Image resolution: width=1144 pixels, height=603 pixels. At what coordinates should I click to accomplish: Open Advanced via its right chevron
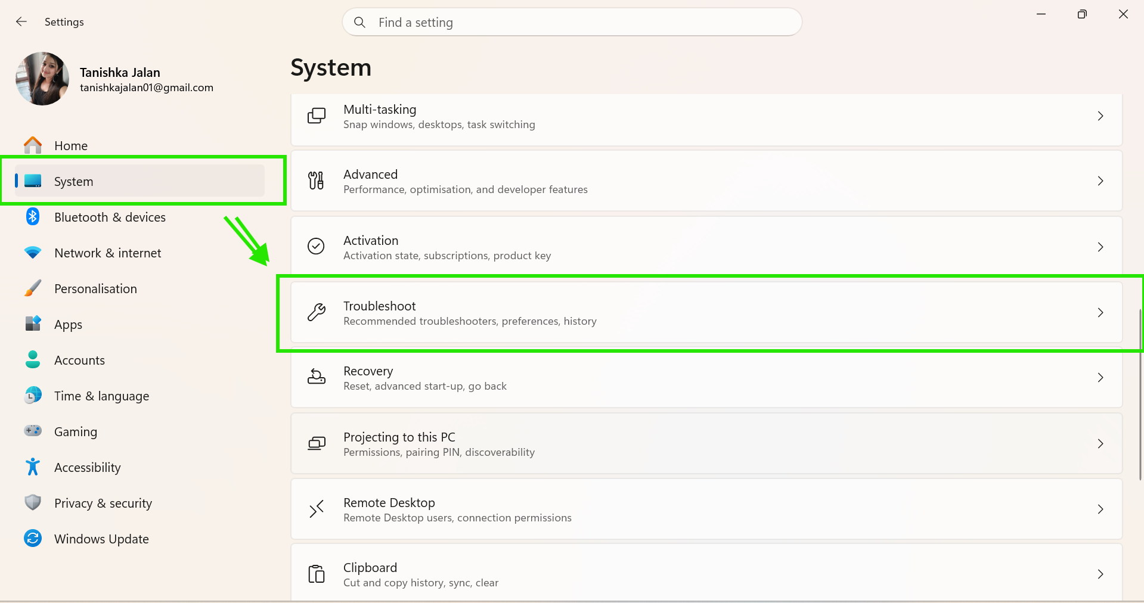tap(1100, 181)
